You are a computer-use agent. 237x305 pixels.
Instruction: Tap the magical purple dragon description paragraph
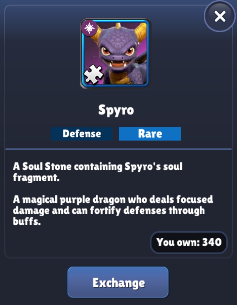(x=113, y=211)
